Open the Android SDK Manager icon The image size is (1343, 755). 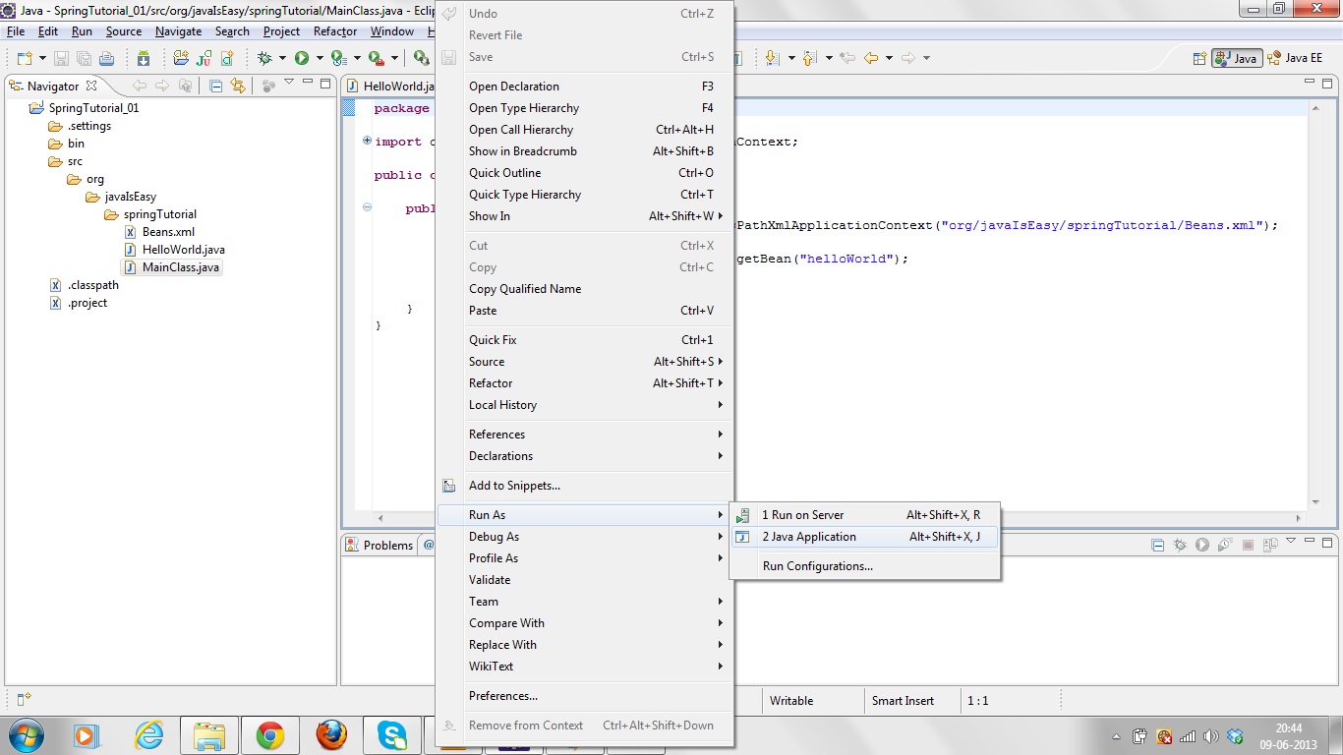tap(144, 58)
